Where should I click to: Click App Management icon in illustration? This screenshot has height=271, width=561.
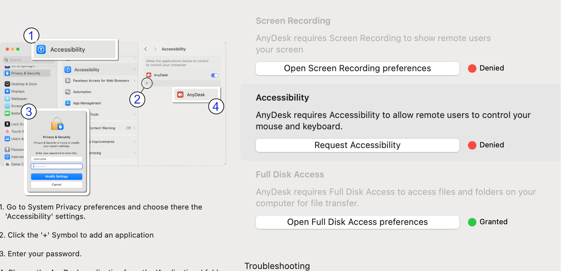pyautogui.click(x=68, y=103)
